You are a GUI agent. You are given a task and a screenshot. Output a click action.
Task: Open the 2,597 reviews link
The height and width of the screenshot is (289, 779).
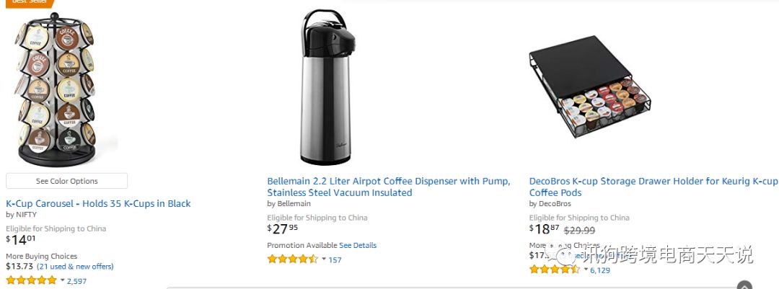[x=76, y=281]
